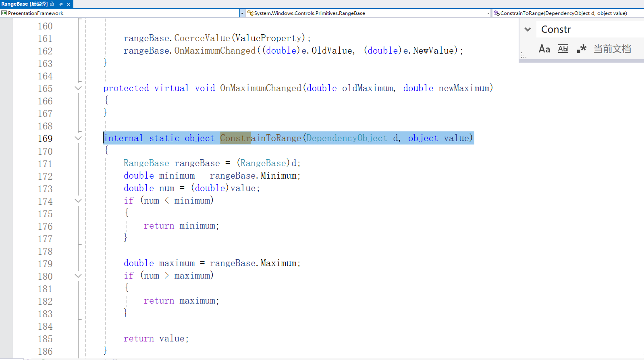Screen dimensions: 644x360
Task: Toggle Match Whole Word option
Action: point(563,49)
